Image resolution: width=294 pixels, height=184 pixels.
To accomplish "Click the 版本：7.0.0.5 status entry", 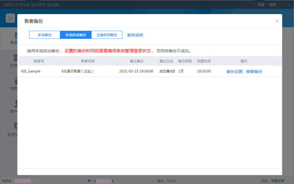I will click(x=167, y=181).
